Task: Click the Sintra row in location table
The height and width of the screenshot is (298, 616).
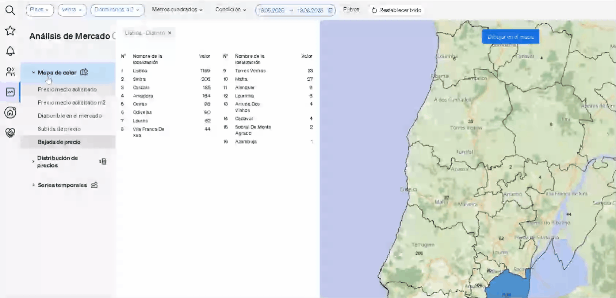Action: coord(139,79)
